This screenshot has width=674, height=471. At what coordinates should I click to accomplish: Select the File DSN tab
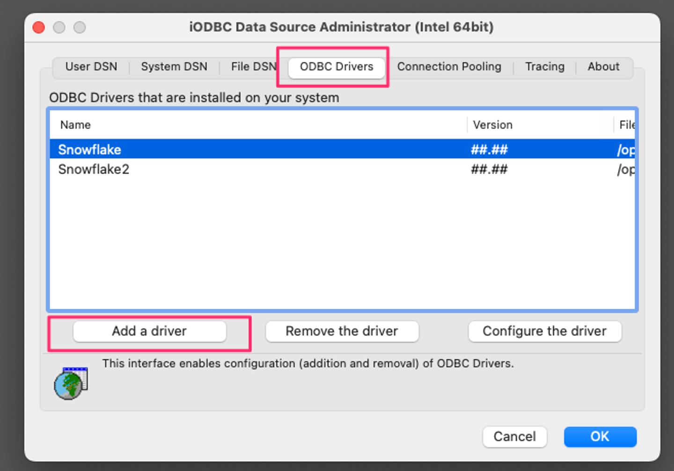point(253,67)
